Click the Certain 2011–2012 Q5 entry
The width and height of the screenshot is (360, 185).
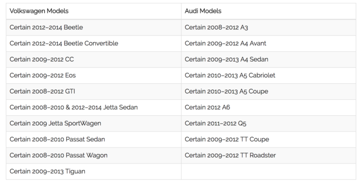(268, 123)
